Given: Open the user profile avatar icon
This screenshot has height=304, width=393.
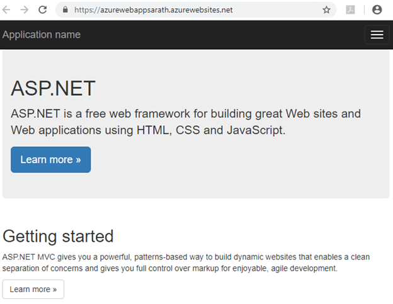Looking at the screenshot, I should (x=377, y=10).
